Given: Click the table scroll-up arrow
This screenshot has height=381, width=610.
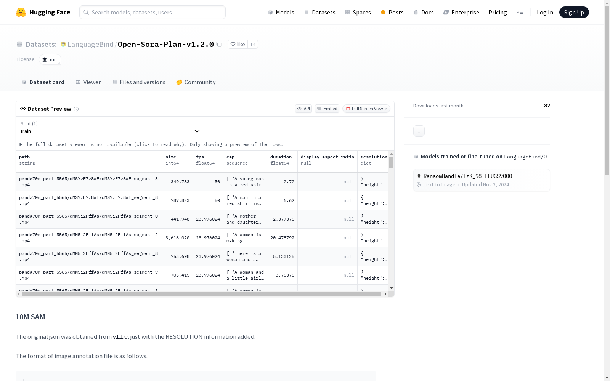Looking at the screenshot, I should point(391,154).
